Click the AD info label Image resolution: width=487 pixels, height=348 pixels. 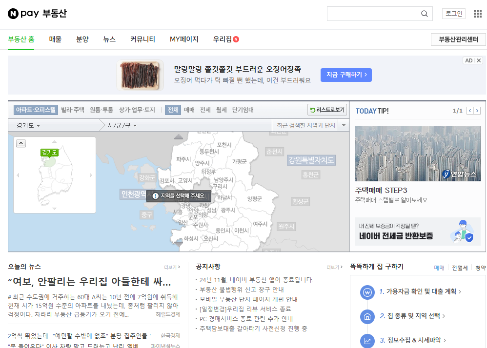pyautogui.click(x=468, y=60)
